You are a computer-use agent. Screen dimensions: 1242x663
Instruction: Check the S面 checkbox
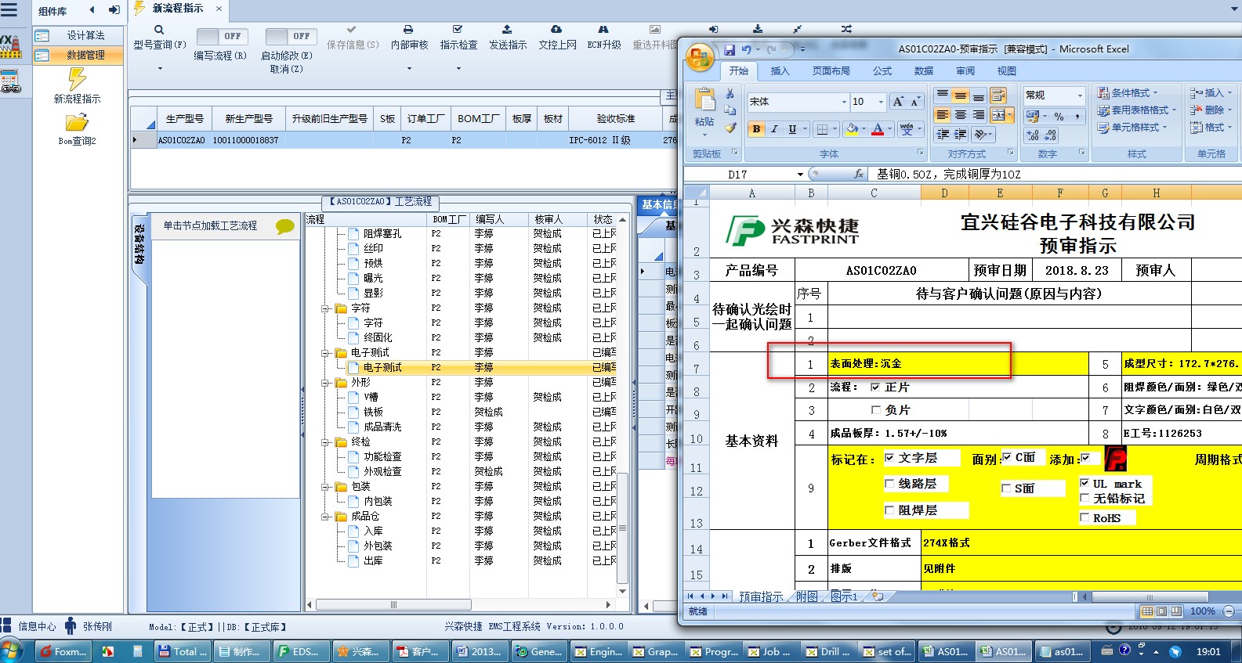(x=1006, y=488)
